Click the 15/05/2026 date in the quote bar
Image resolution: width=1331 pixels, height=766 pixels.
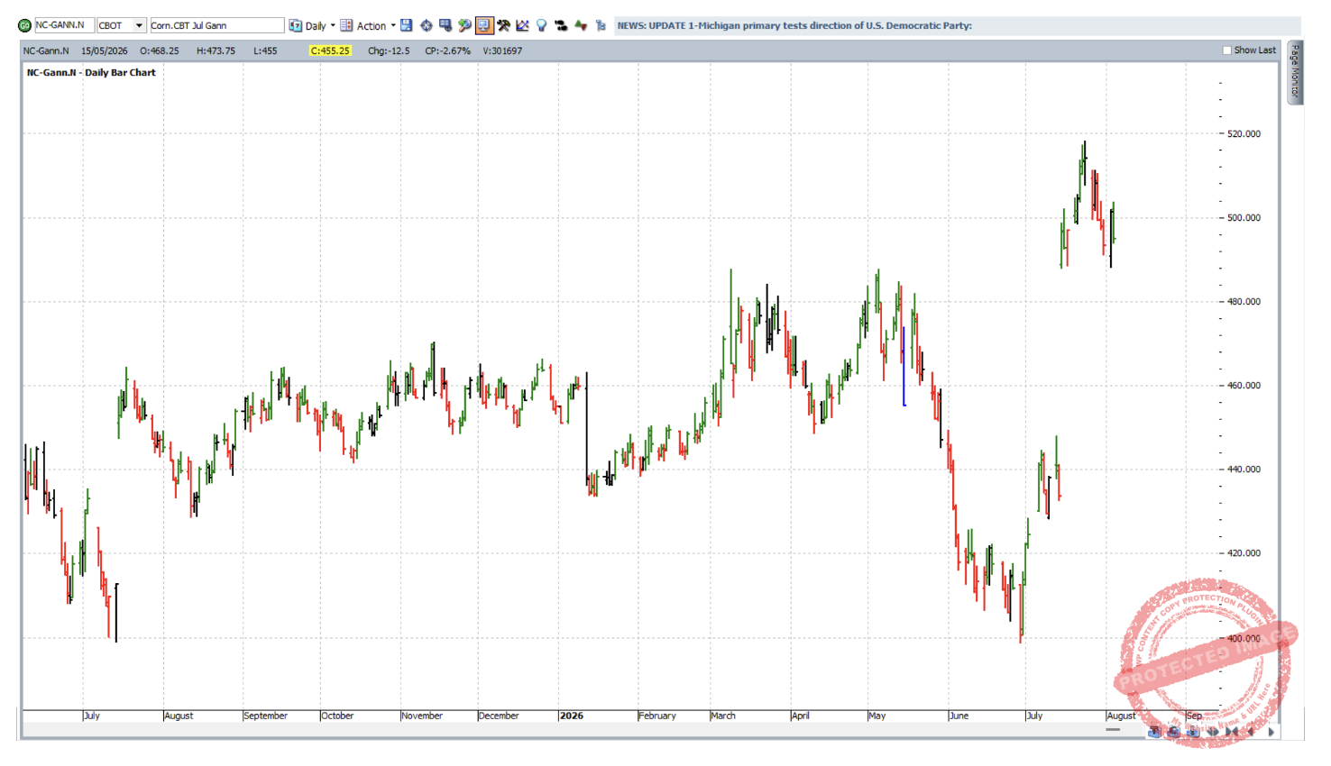pos(105,50)
